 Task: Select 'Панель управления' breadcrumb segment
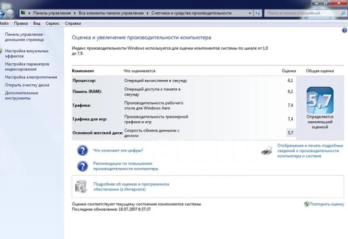click(52, 13)
